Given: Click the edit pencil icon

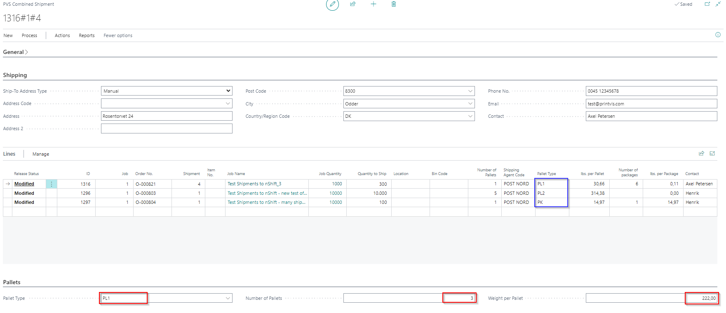Looking at the screenshot, I should tap(332, 4).
